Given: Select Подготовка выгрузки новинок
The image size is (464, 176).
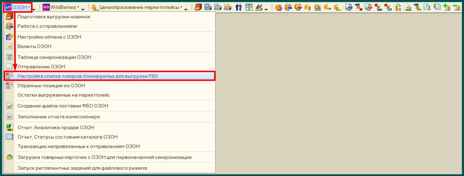Looking at the screenshot, I should click(x=110, y=17).
